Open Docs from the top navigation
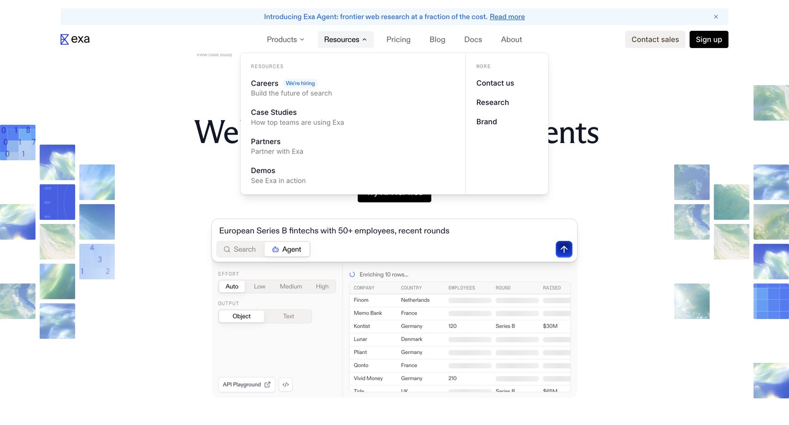This screenshot has width=789, height=425. click(473, 40)
